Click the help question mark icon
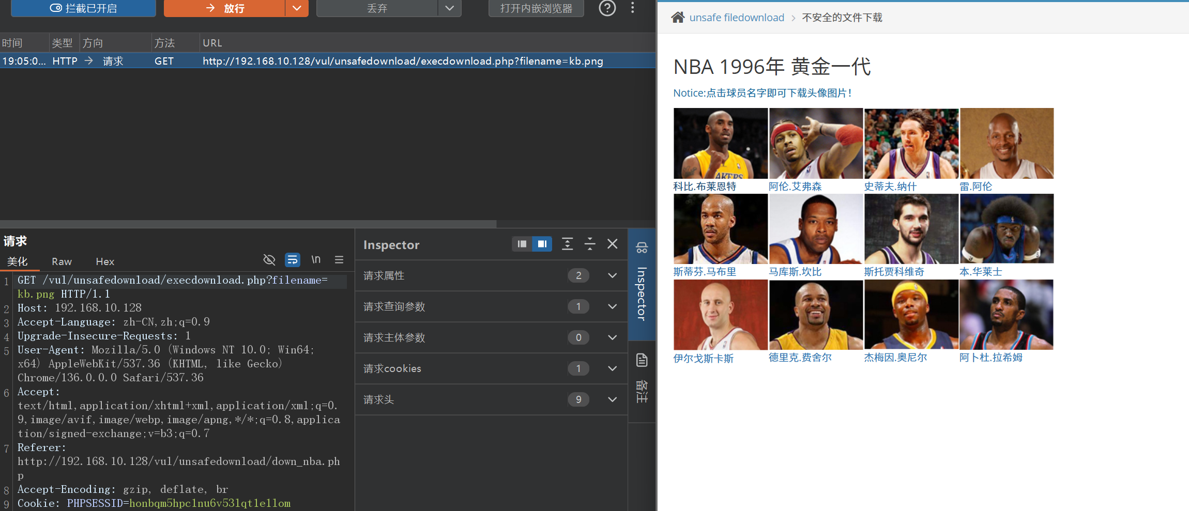1189x511 pixels. (607, 8)
